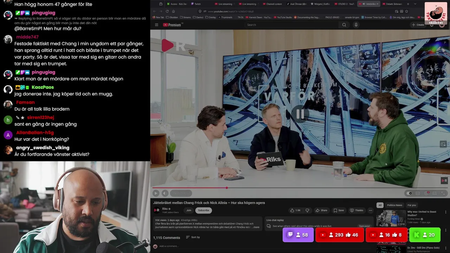The height and width of the screenshot is (253, 450).
Task: Share the video with Share button
Action: (x=321, y=210)
